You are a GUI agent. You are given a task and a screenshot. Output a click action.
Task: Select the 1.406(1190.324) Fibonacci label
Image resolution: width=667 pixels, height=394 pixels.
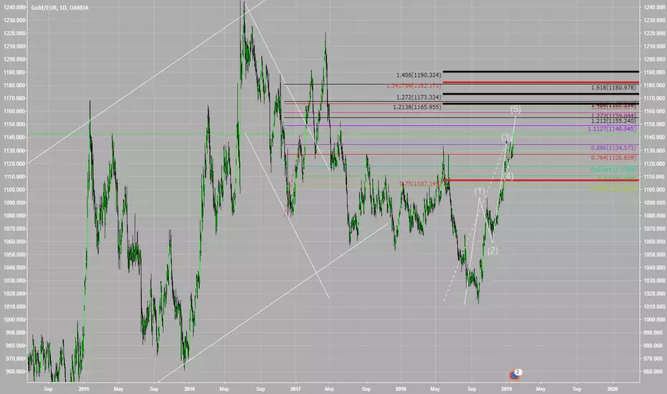[x=419, y=75]
